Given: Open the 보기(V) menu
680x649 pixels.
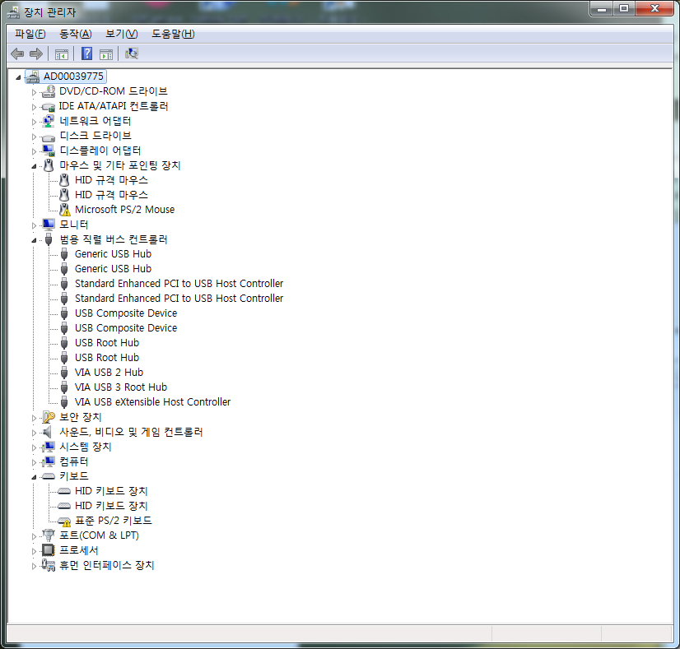Looking at the screenshot, I should click(x=122, y=34).
